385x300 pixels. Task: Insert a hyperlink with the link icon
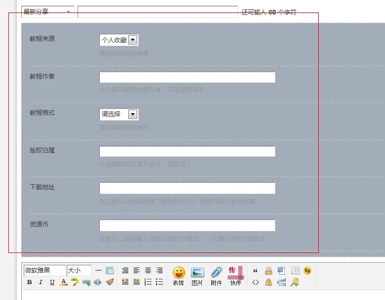(86, 282)
